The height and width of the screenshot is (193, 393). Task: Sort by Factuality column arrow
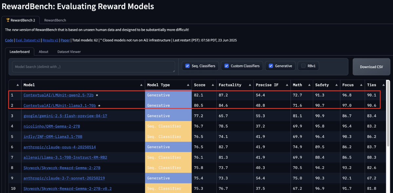point(250,85)
